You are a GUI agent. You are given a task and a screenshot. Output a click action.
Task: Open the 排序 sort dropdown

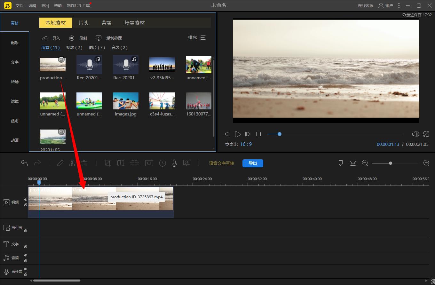coord(196,38)
